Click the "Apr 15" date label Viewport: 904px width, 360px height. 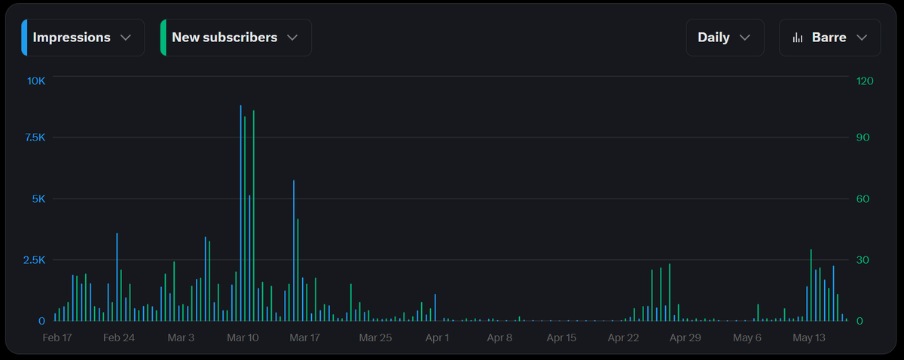(x=561, y=338)
